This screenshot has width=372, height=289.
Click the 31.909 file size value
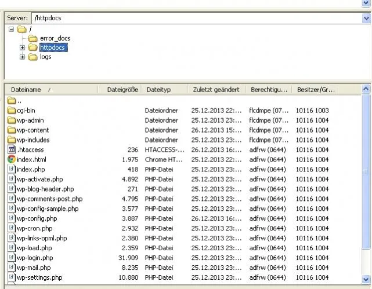pyautogui.click(x=128, y=258)
